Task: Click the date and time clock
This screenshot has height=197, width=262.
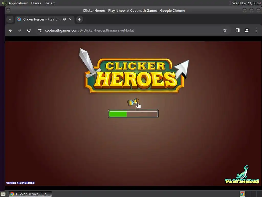Action: click(246, 3)
